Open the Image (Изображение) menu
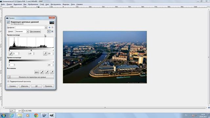The height and width of the screenshot is (118, 210). tap(33, 4)
